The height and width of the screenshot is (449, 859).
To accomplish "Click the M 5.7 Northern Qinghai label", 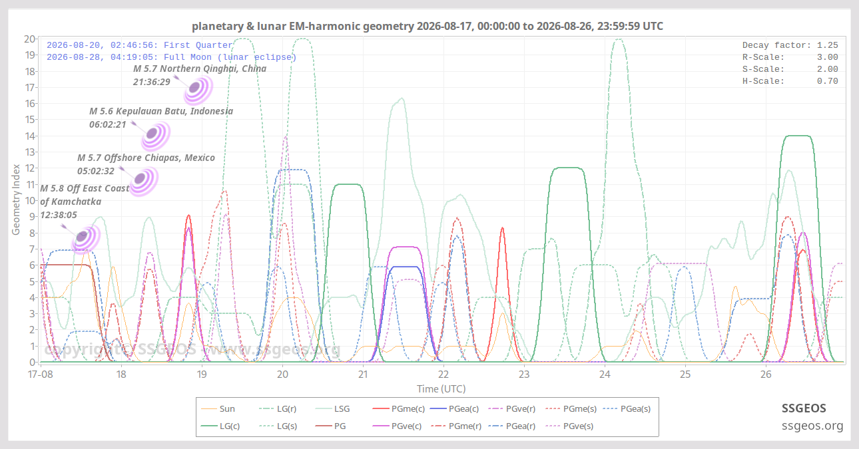I will (200, 69).
